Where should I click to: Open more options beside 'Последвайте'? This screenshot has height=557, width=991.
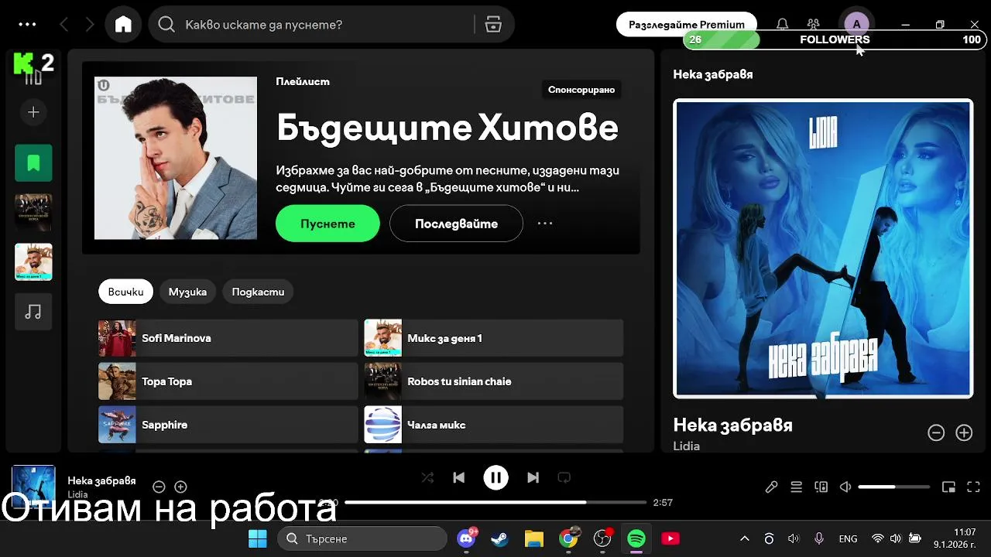tap(545, 224)
